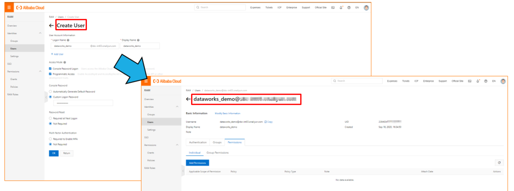Collapse Permissions section in user detail sidebar
Screen dimensions: 514x191
(x=177, y=145)
